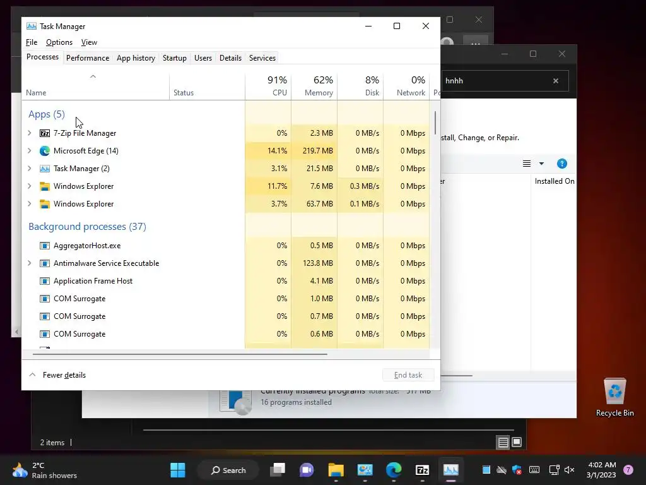Collapse with the Fewer details chevron
Screen dimensions: 646x485
[33, 375]
